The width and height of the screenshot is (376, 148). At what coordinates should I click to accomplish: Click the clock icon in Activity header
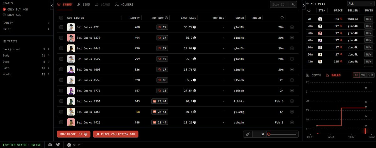tap(309, 11)
